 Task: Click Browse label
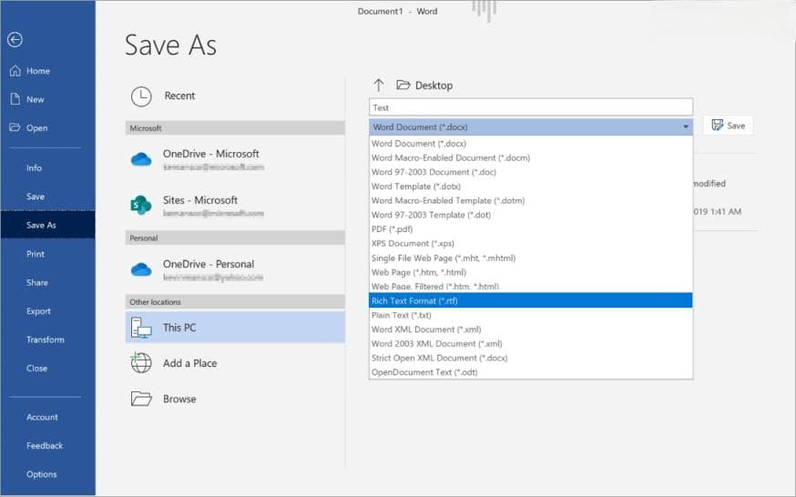[x=179, y=399]
